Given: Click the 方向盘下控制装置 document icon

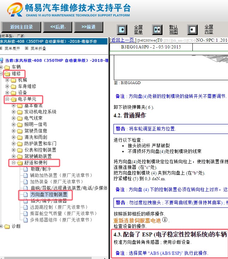Looking at the screenshot, I should tap(25, 195).
